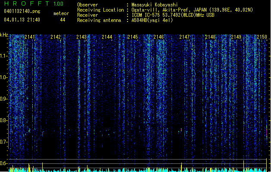271x172 pixels.
Task: Click the 2145 time marker
Action: (133, 37)
